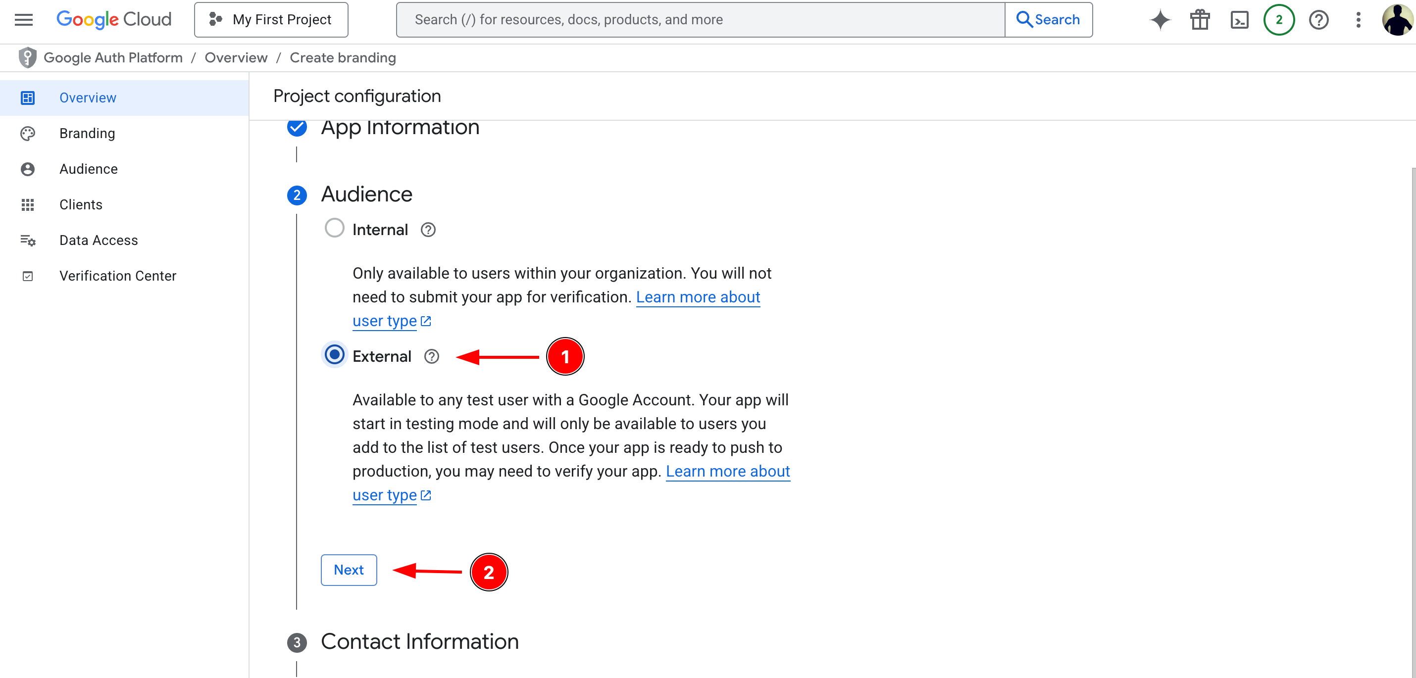The width and height of the screenshot is (1416, 678).
Task: Expand the completed App Information step
Action: pos(400,128)
